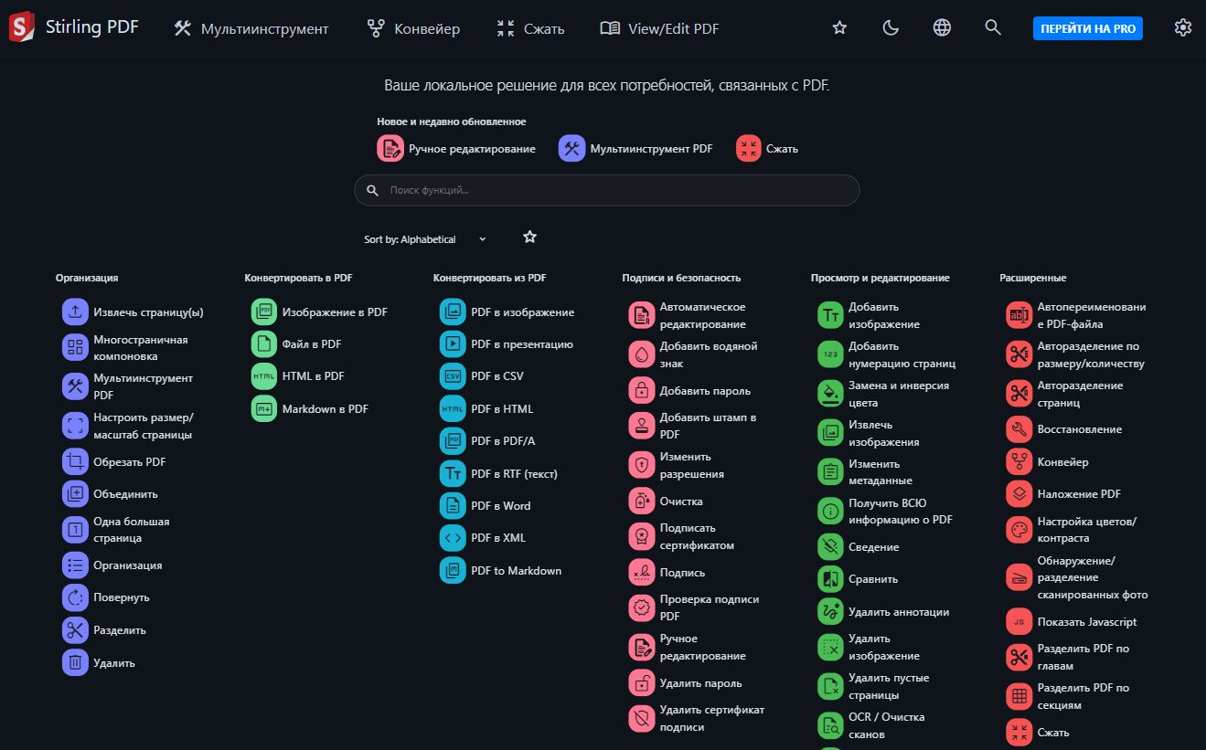1206x750 pixels.
Task: Open the View/Edit PDF menu item
Action: pyautogui.click(x=659, y=28)
